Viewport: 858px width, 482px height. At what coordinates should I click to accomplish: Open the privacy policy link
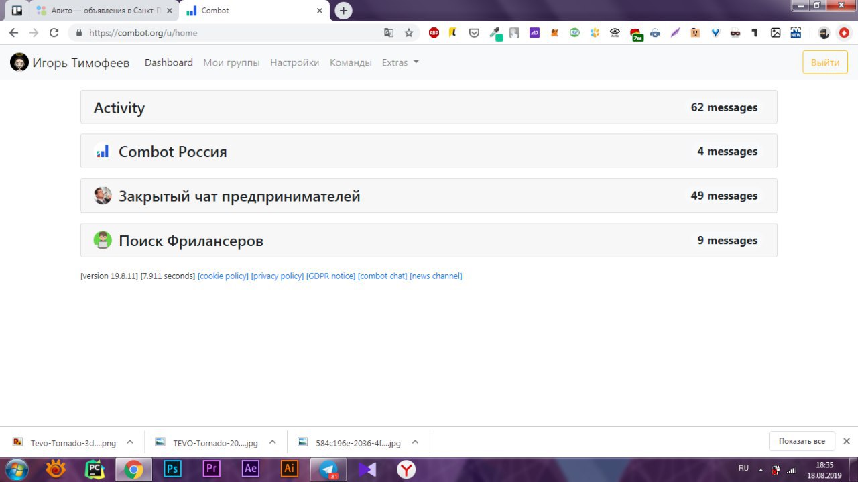[x=278, y=276]
